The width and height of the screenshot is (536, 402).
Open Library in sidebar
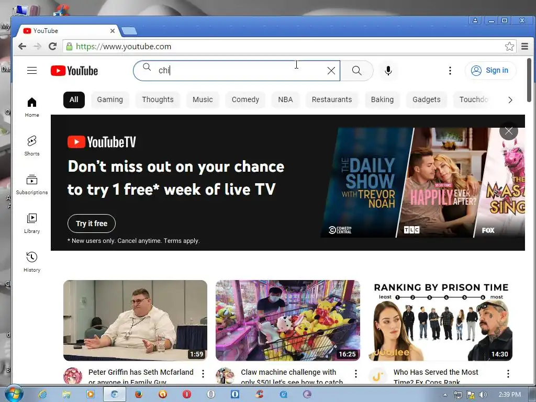(x=32, y=223)
